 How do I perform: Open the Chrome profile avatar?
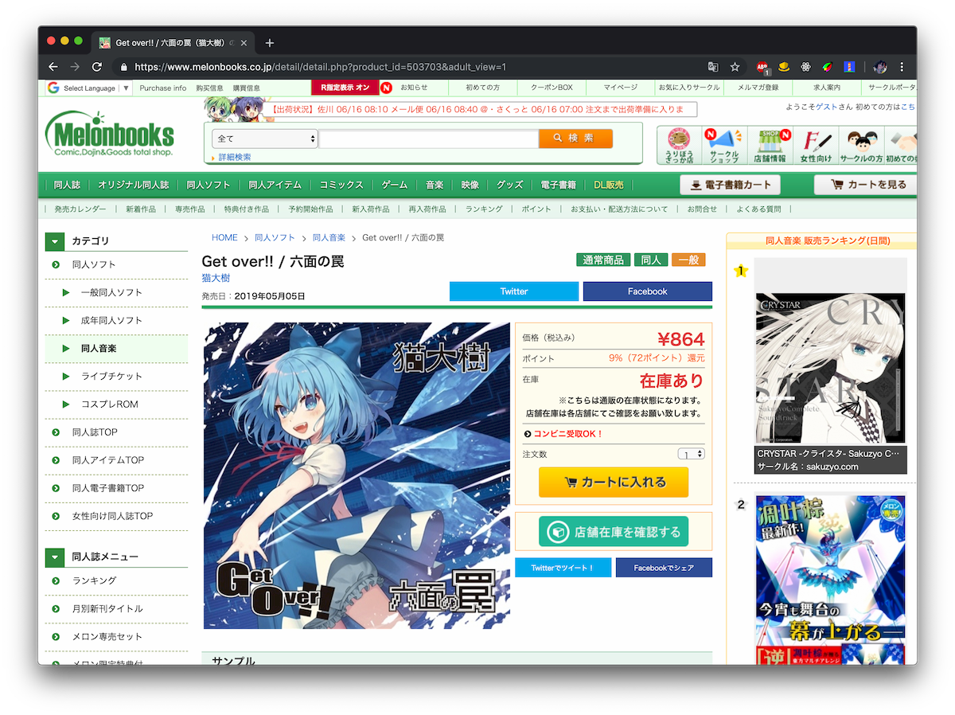click(880, 67)
